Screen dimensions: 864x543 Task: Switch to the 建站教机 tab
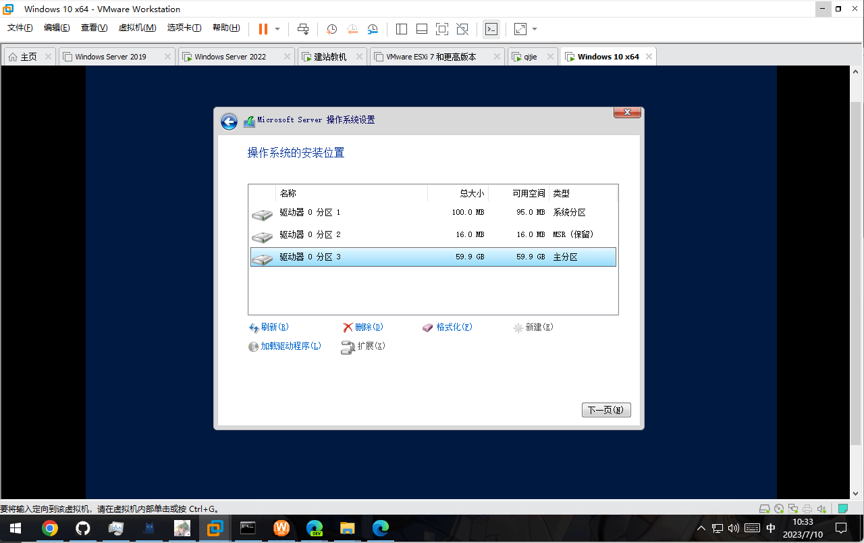[330, 57]
